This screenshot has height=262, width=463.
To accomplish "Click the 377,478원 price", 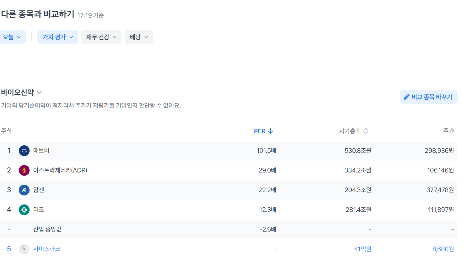I will [x=440, y=190].
